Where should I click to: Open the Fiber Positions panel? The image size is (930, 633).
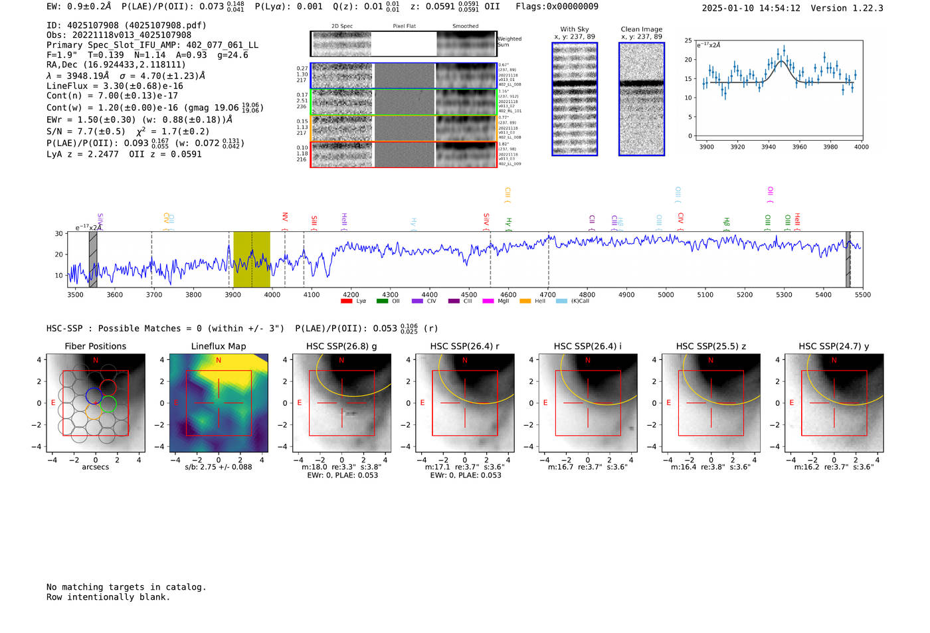(x=95, y=402)
